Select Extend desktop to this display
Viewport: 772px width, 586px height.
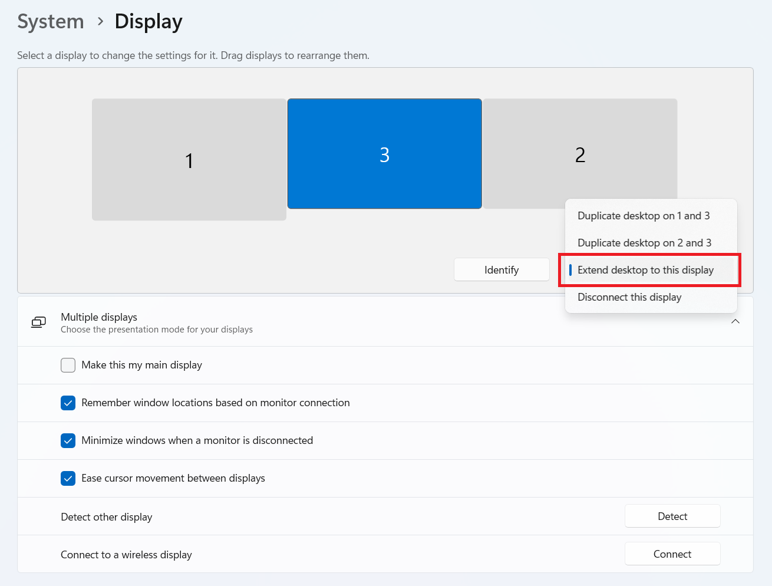(645, 270)
